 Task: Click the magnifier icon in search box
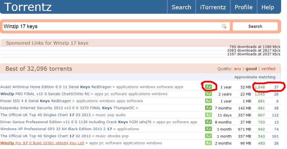pyautogui.click(x=224, y=26)
